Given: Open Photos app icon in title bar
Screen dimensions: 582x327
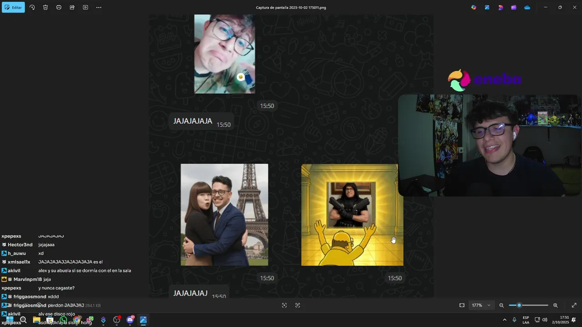Looking at the screenshot, I should click(487, 7).
